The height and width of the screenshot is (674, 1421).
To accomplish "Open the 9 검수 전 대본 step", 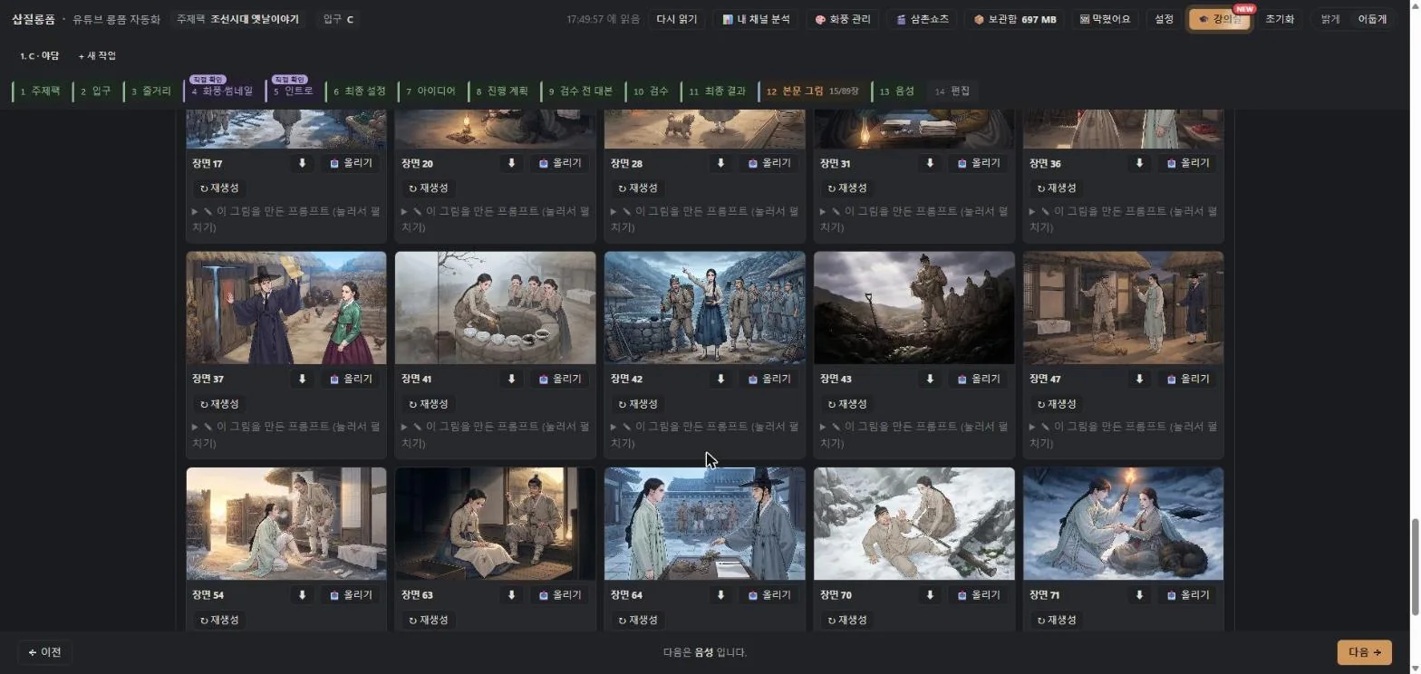I will tap(580, 91).
